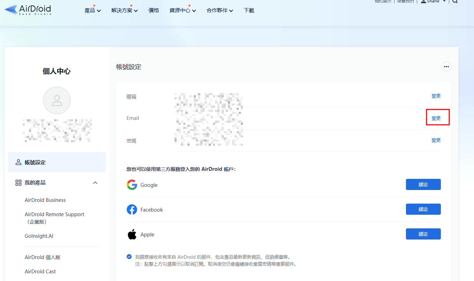Click 綁定 button for Google
Screen dimensions: 474x281
(423, 184)
